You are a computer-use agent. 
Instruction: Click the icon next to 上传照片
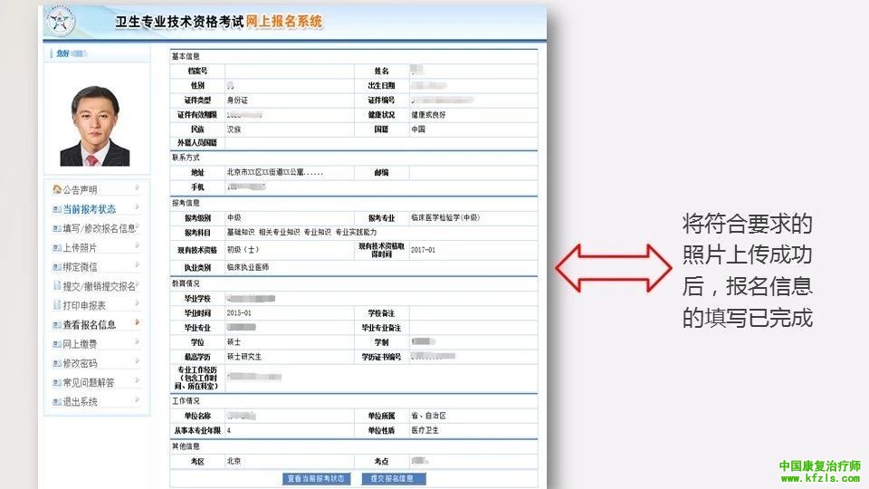(x=56, y=248)
